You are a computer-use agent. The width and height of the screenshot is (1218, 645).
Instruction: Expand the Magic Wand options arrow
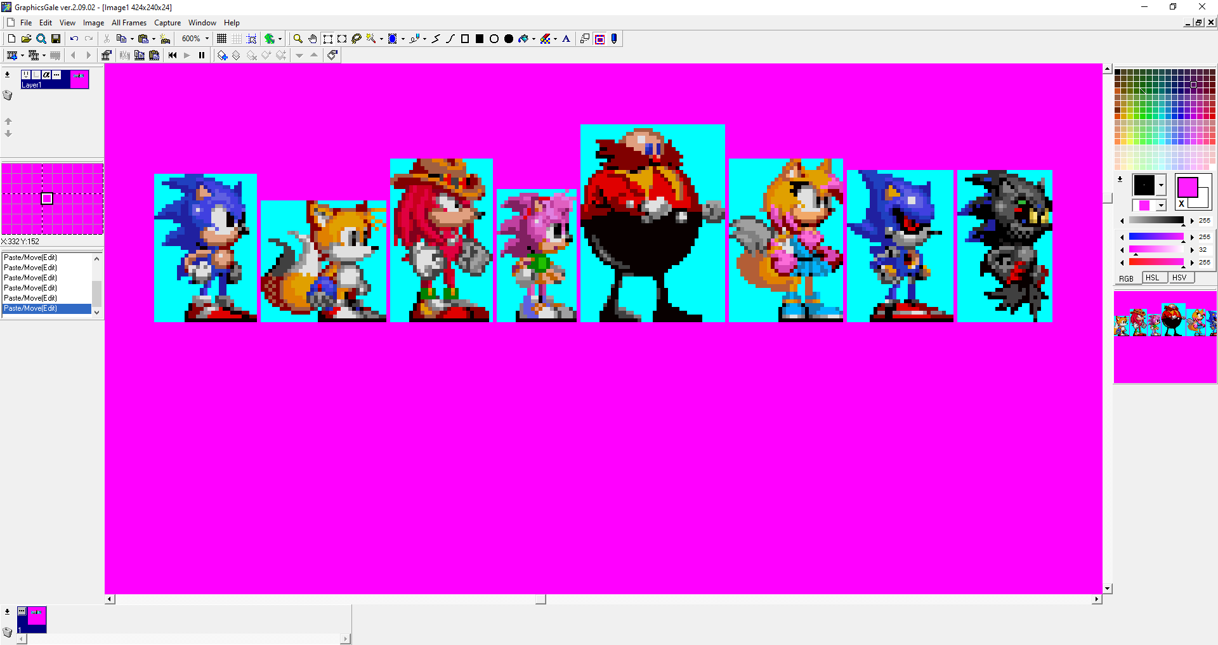point(381,39)
